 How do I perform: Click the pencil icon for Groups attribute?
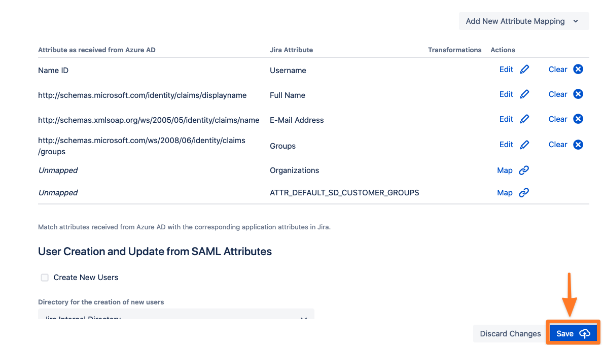point(524,145)
